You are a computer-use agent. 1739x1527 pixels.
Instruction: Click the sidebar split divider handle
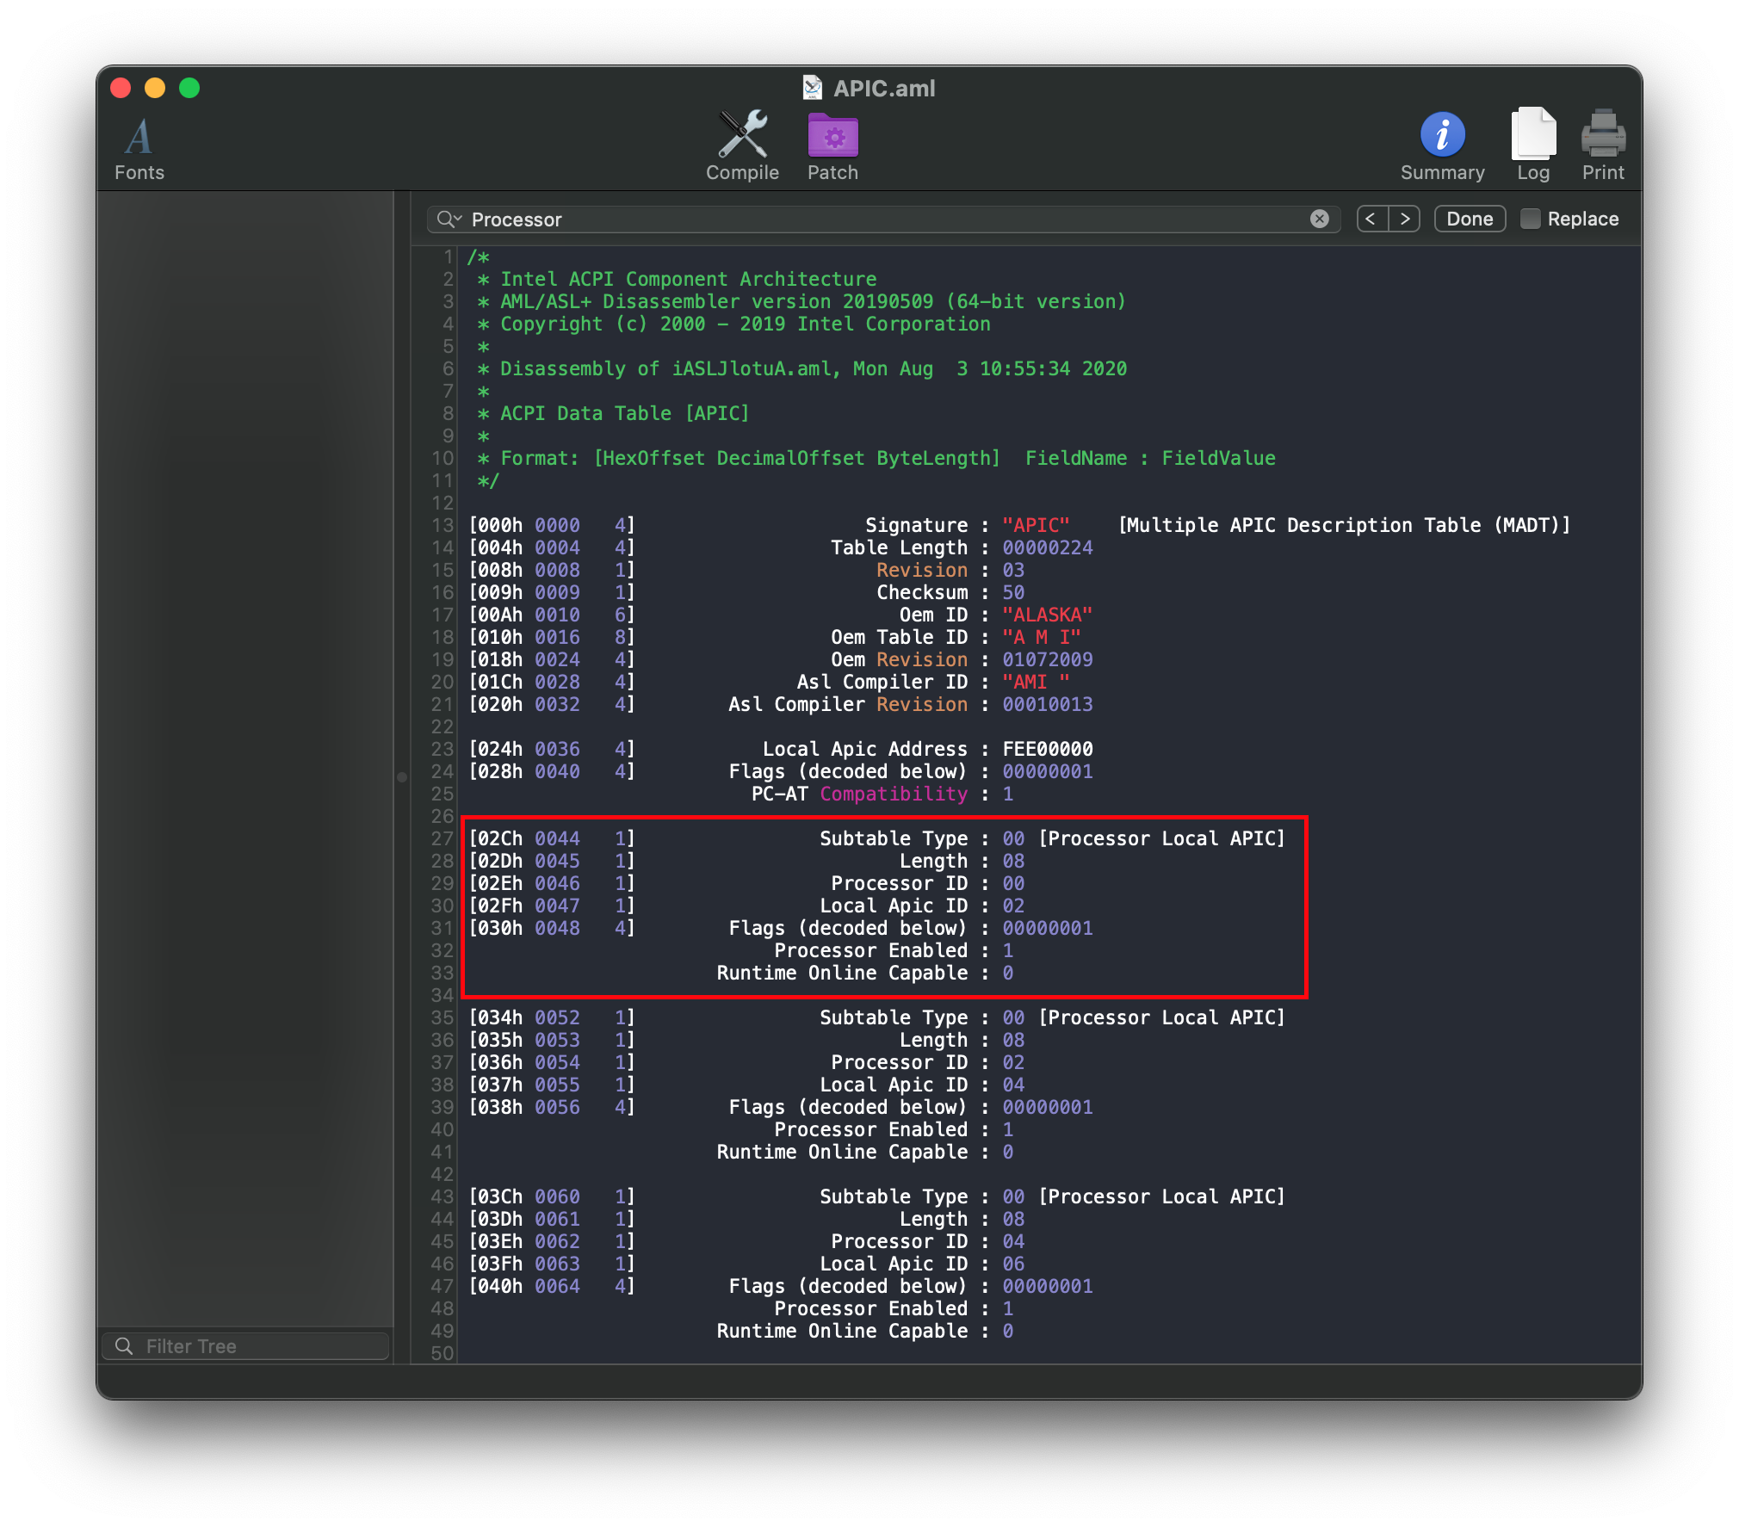pyautogui.click(x=402, y=776)
